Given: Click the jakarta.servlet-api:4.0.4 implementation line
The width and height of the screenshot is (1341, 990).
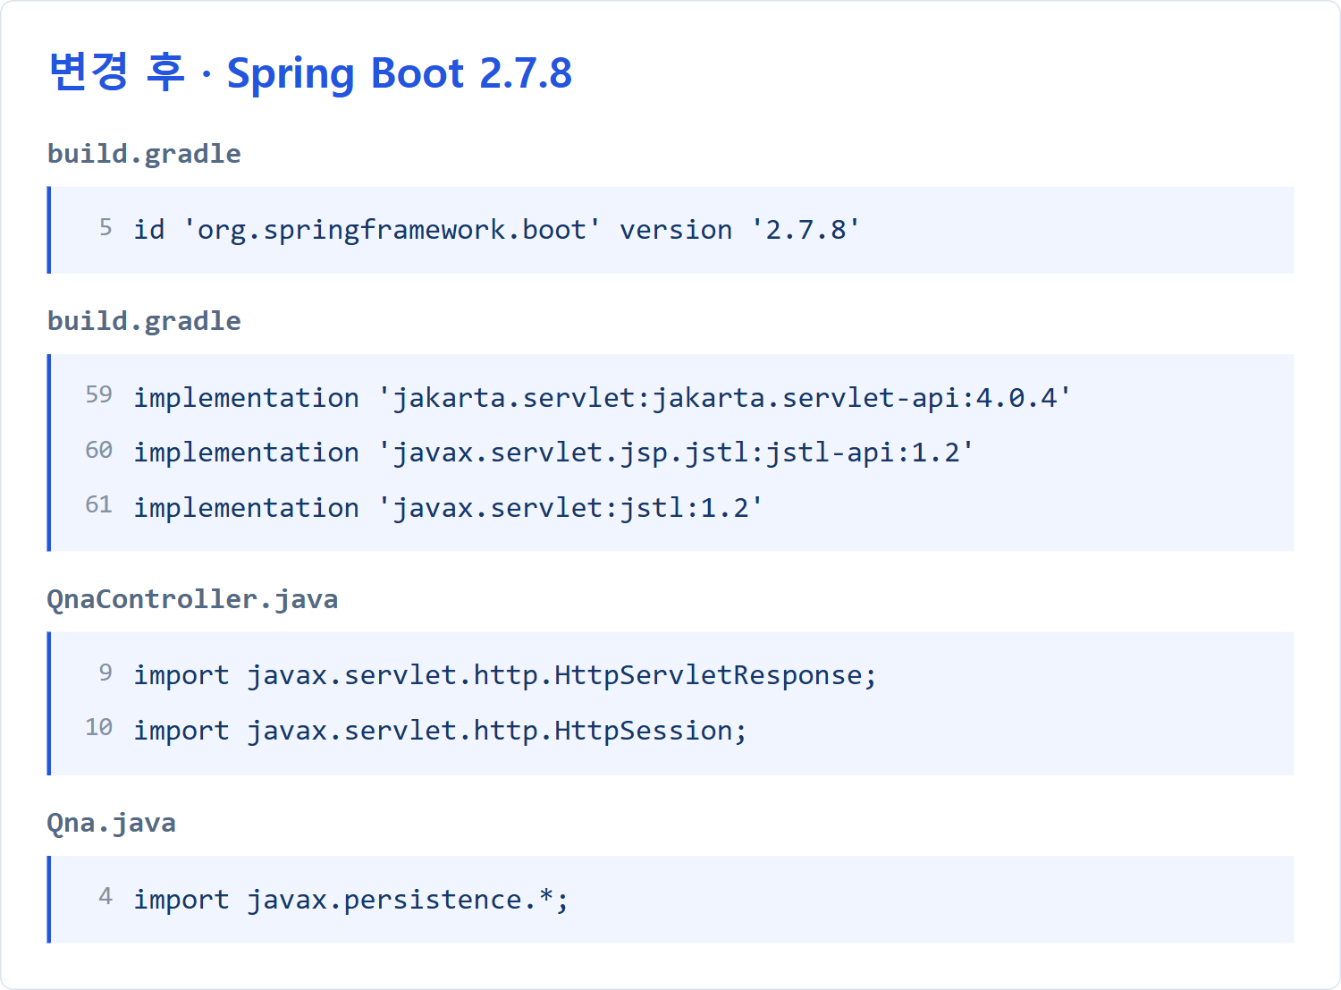Looking at the screenshot, I should [603, 397].
